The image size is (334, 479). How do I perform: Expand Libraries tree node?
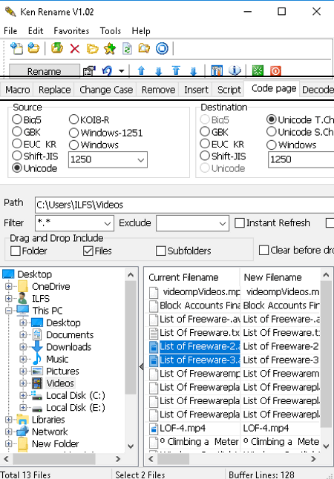(9, 420)
